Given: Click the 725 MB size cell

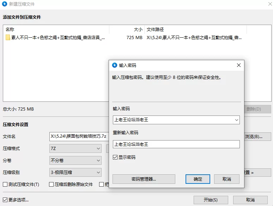Looking at the screenshot, I should tap(134, 38).
